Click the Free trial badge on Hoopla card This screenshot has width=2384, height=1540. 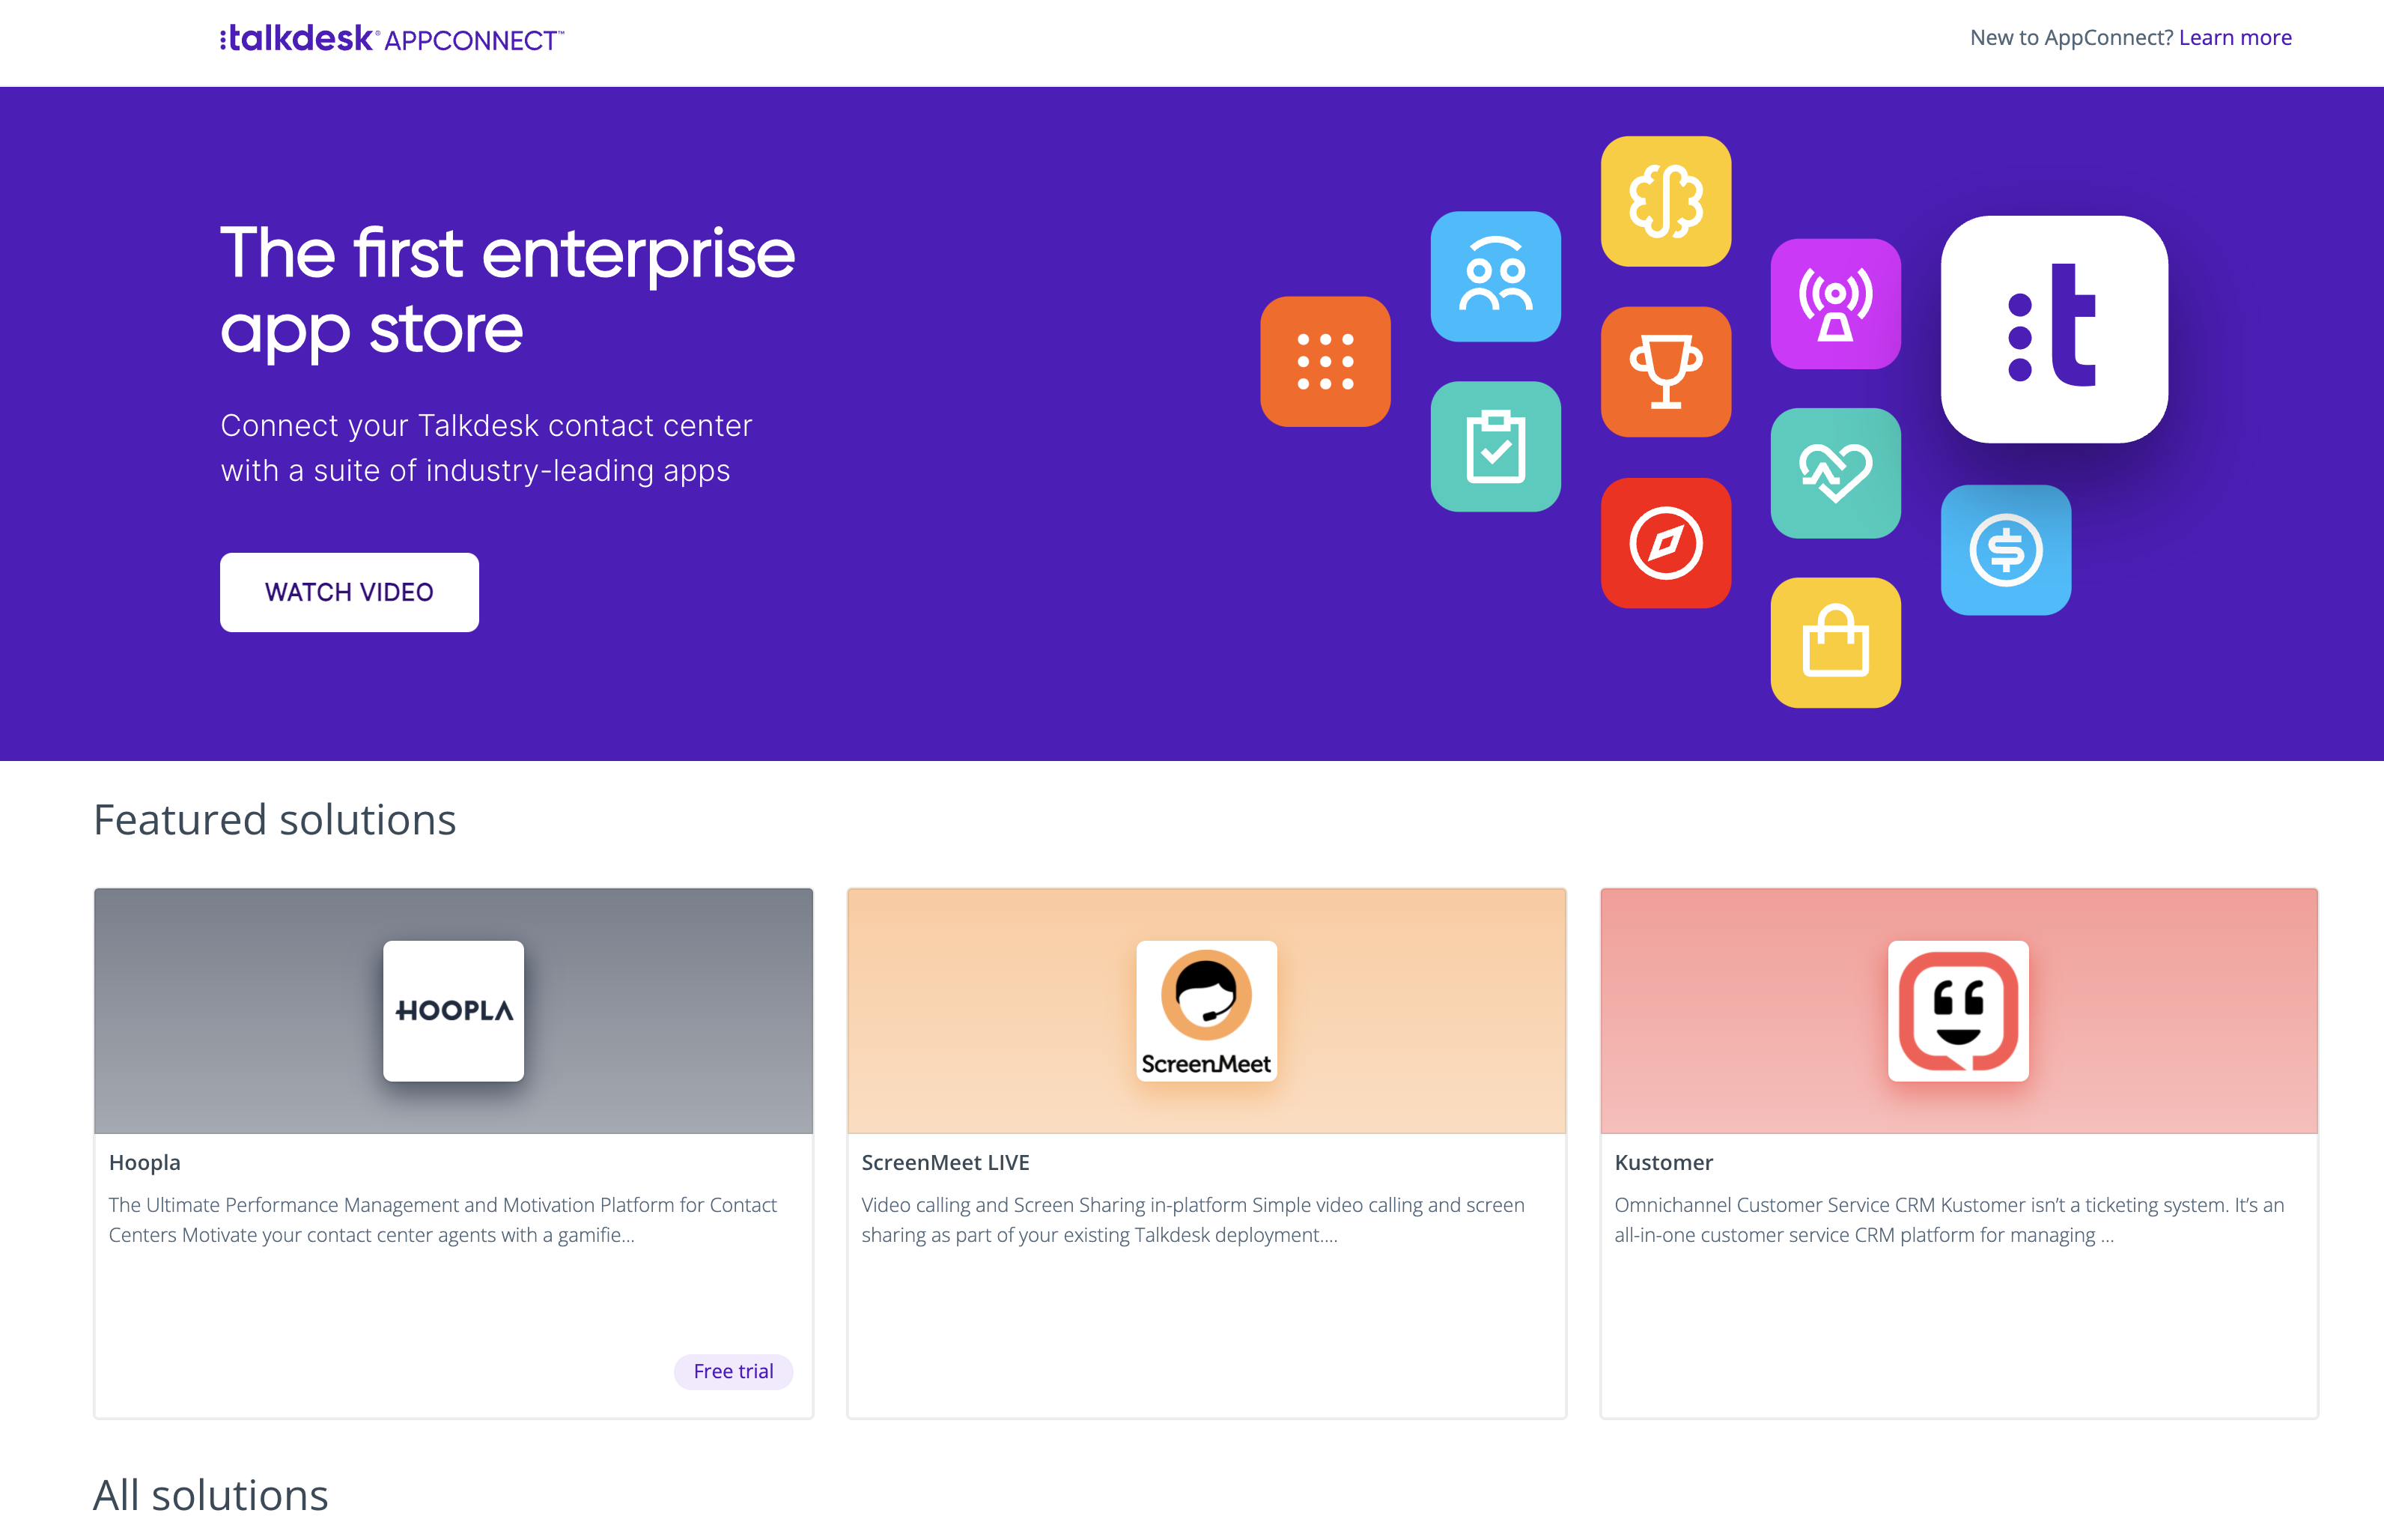[x=733, y=1371]
